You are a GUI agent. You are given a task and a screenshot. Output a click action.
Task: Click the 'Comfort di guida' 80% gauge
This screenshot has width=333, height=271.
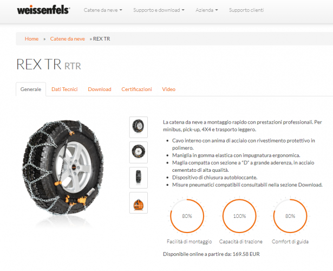tap(290, 216)
